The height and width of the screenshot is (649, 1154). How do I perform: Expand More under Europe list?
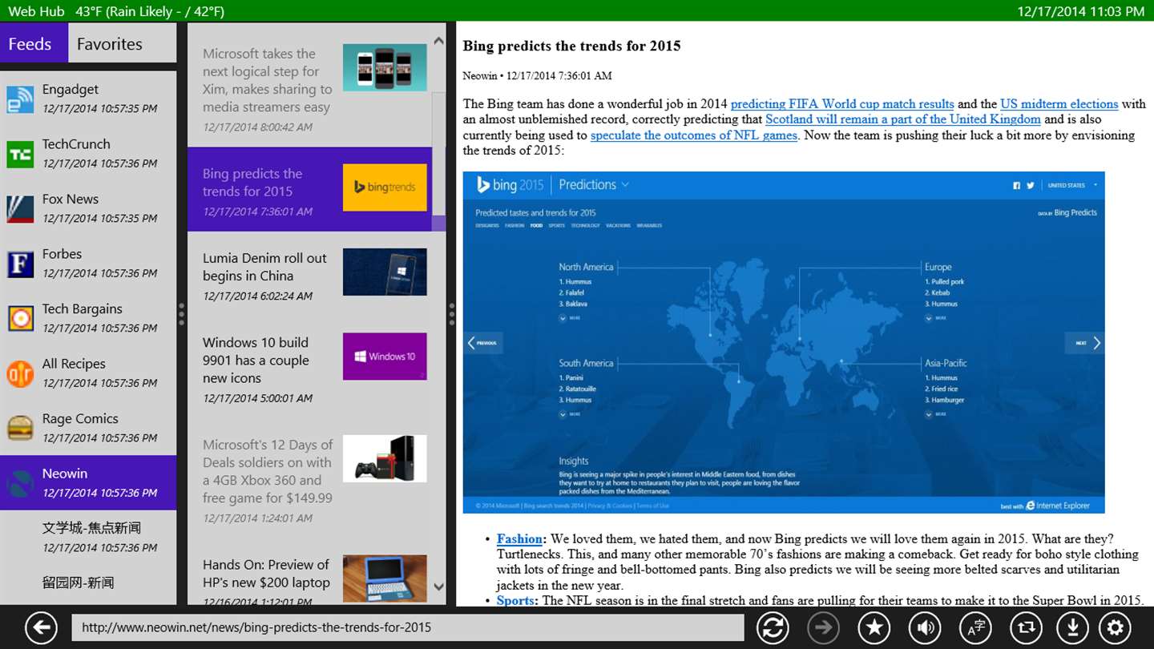(x=935, y=318)
